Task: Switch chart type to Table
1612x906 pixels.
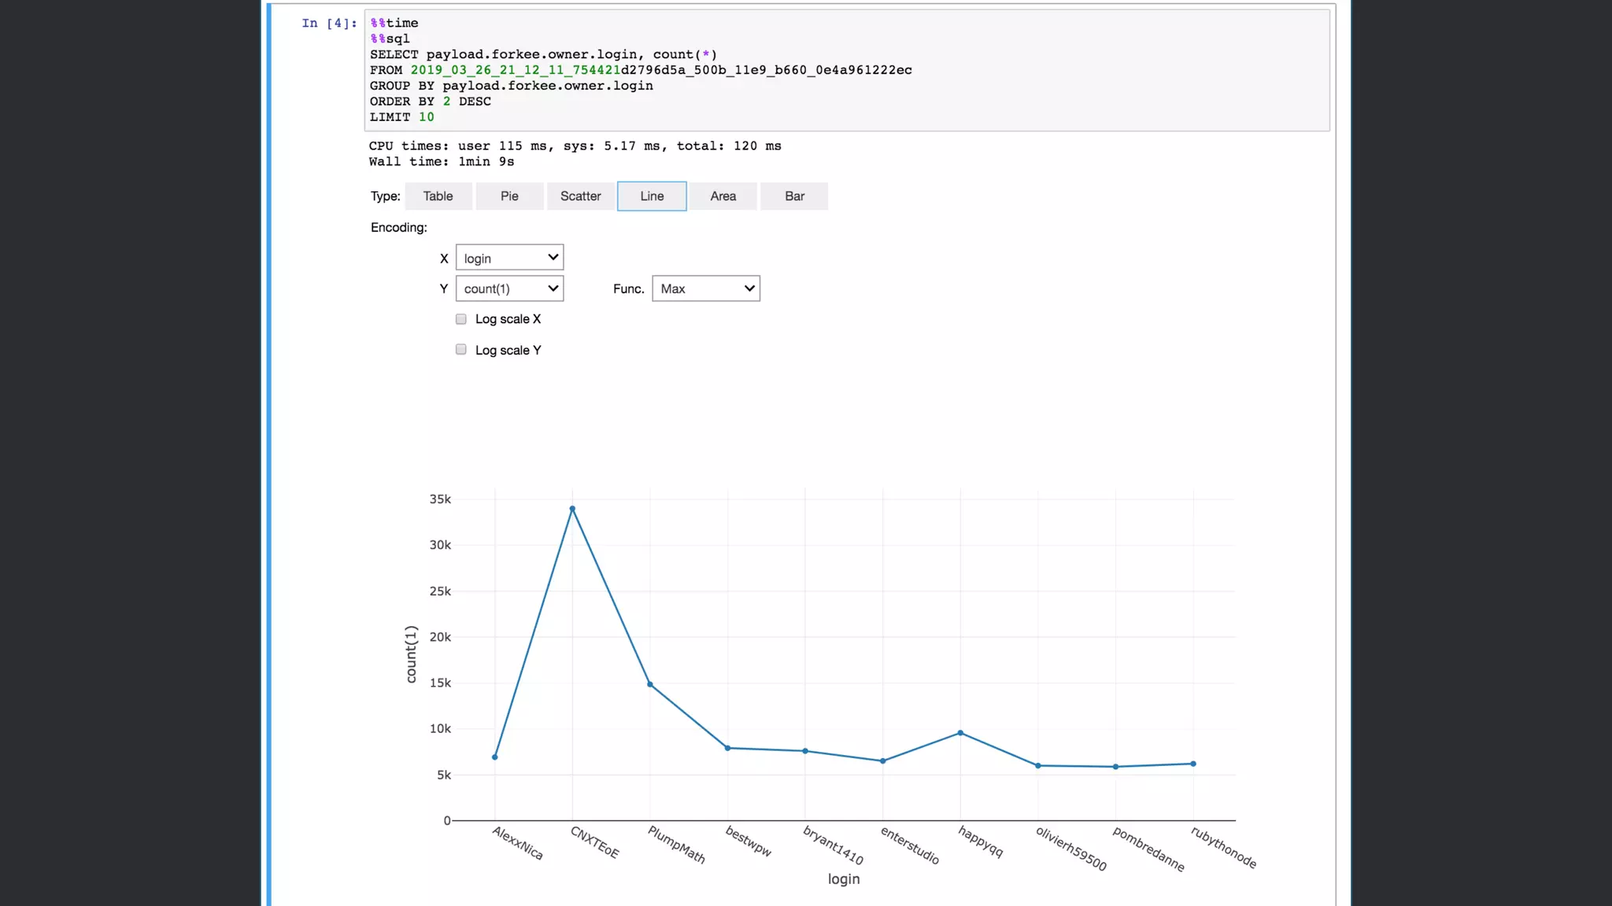Action: pos(438,196)
